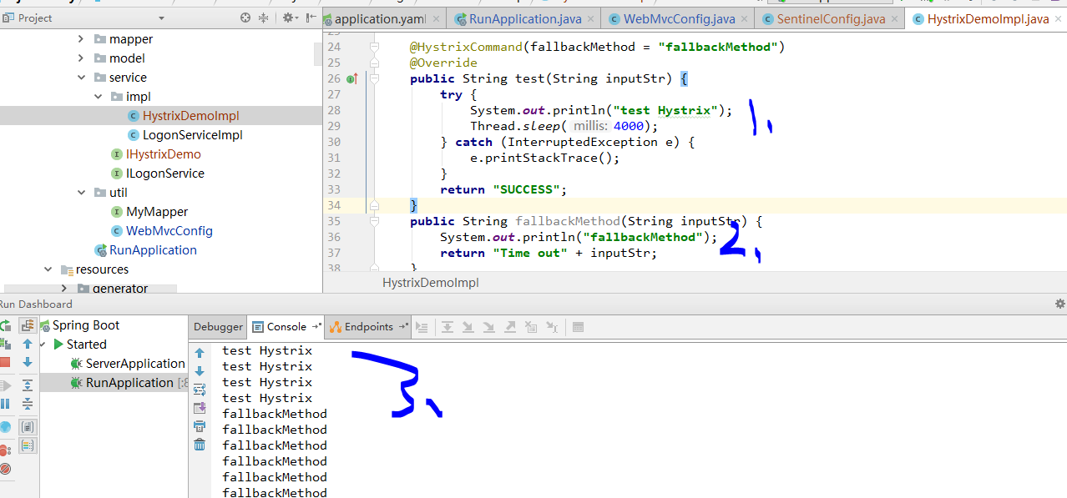The height and width of the screenshot is (498, 1067).
Task: Click console scroll up arrow icon
Action: [x=200, y=353]
